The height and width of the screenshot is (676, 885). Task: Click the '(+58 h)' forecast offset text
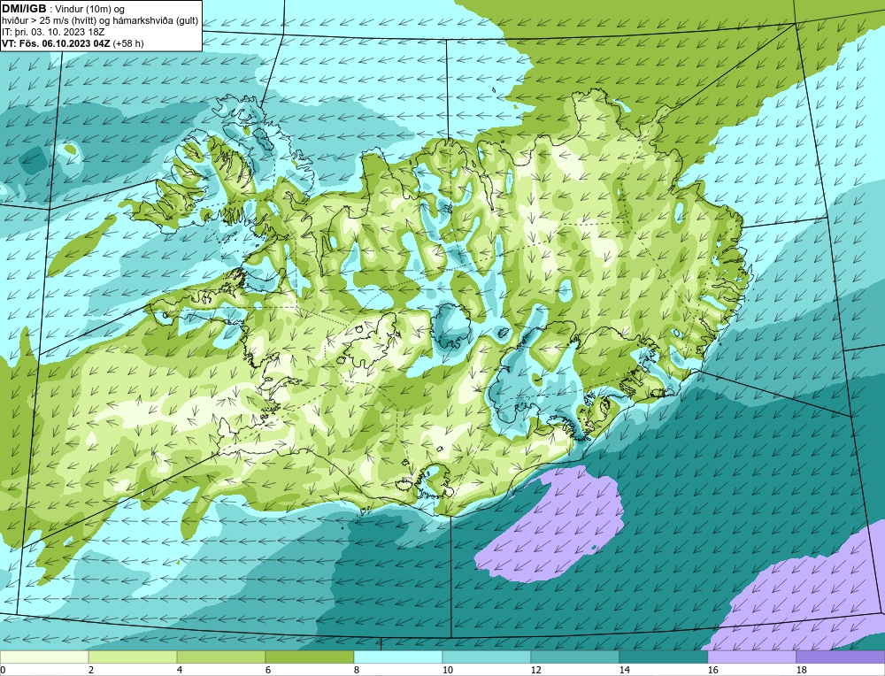pyautogui.click(x=128, y=43)
